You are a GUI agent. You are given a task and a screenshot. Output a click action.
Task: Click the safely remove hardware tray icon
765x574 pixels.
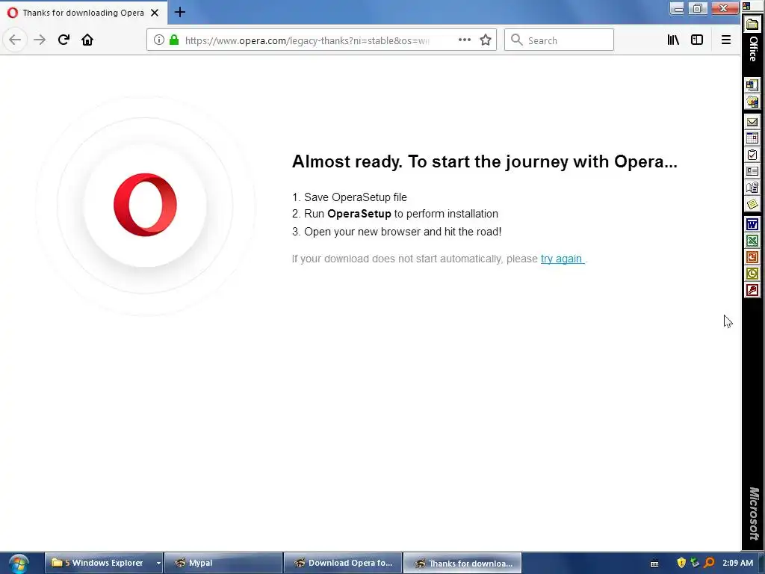696,563
